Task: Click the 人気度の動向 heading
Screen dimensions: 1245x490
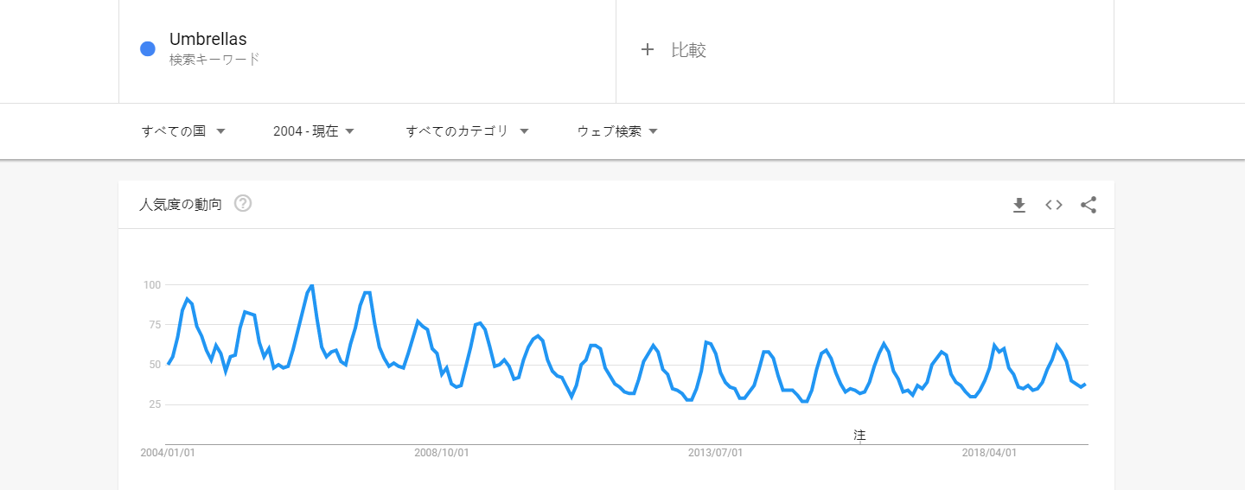Action: point(181,205)
